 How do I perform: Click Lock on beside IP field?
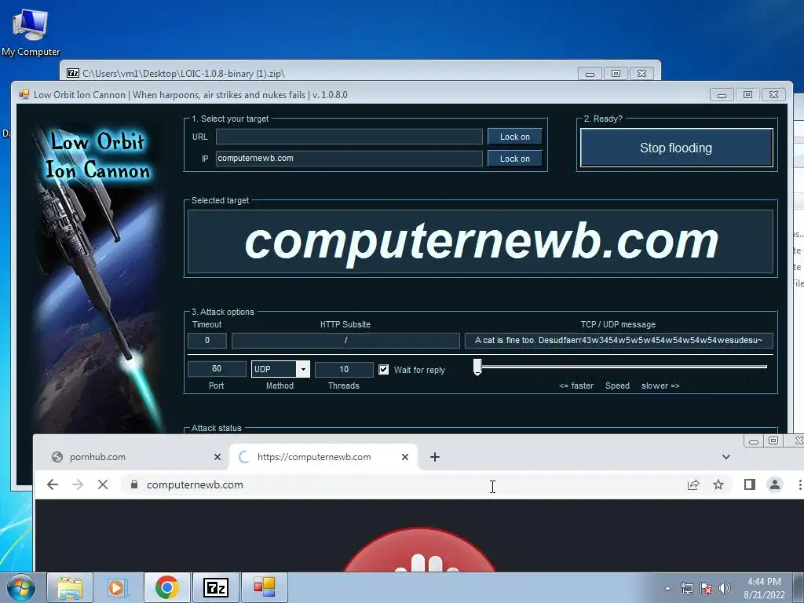coord(515,159)
